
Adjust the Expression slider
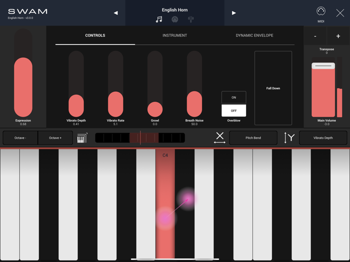pyautogui.click(x=23, y=73)
